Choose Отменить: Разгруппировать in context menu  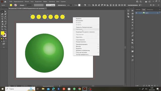(84, 27)
